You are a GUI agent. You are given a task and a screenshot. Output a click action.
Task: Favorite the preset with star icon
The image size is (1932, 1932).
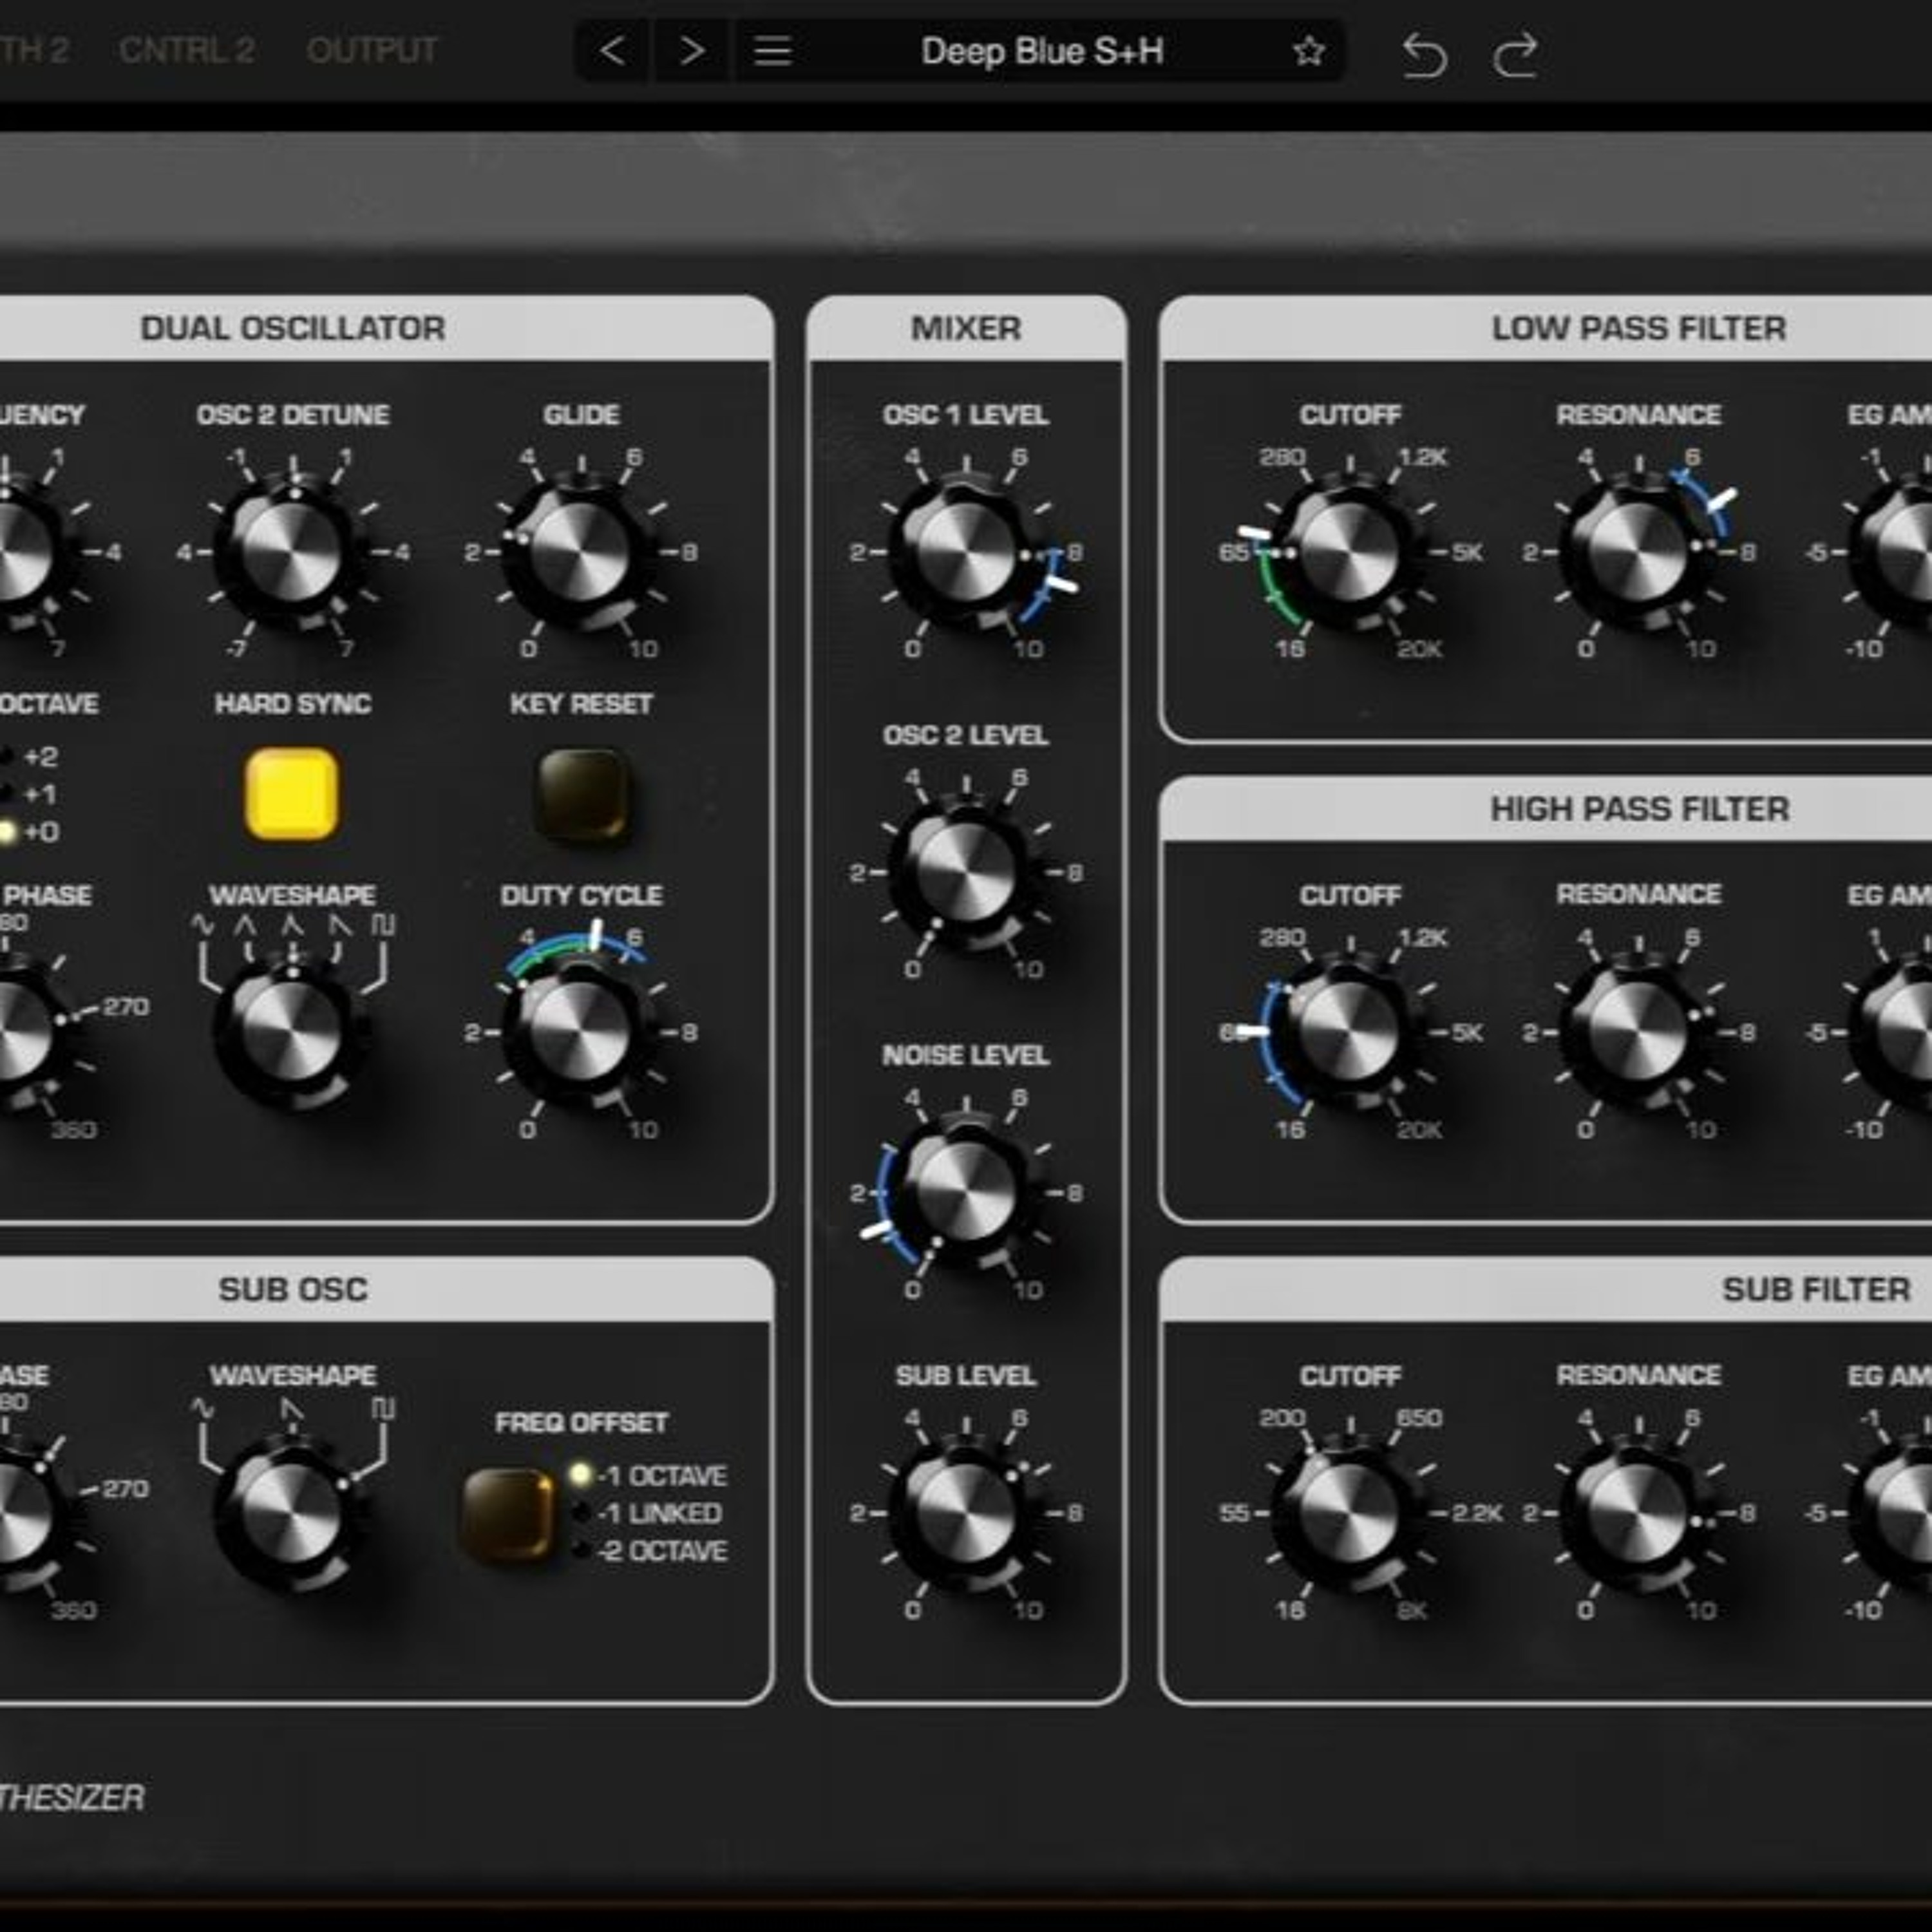click(1308, 51)
